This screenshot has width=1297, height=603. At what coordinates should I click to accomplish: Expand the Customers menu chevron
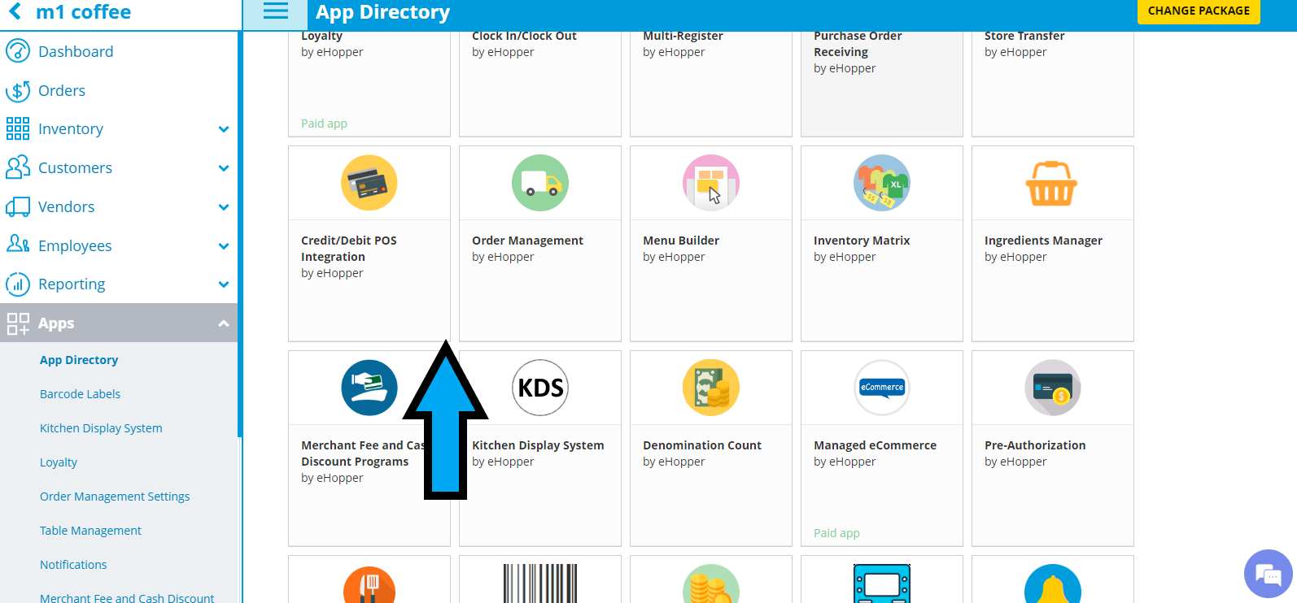click(224, 168)
